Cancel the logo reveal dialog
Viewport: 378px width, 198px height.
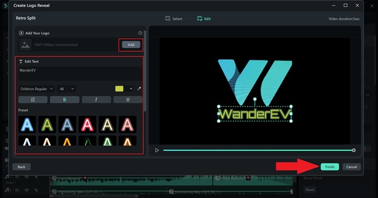tap(352, 167)
